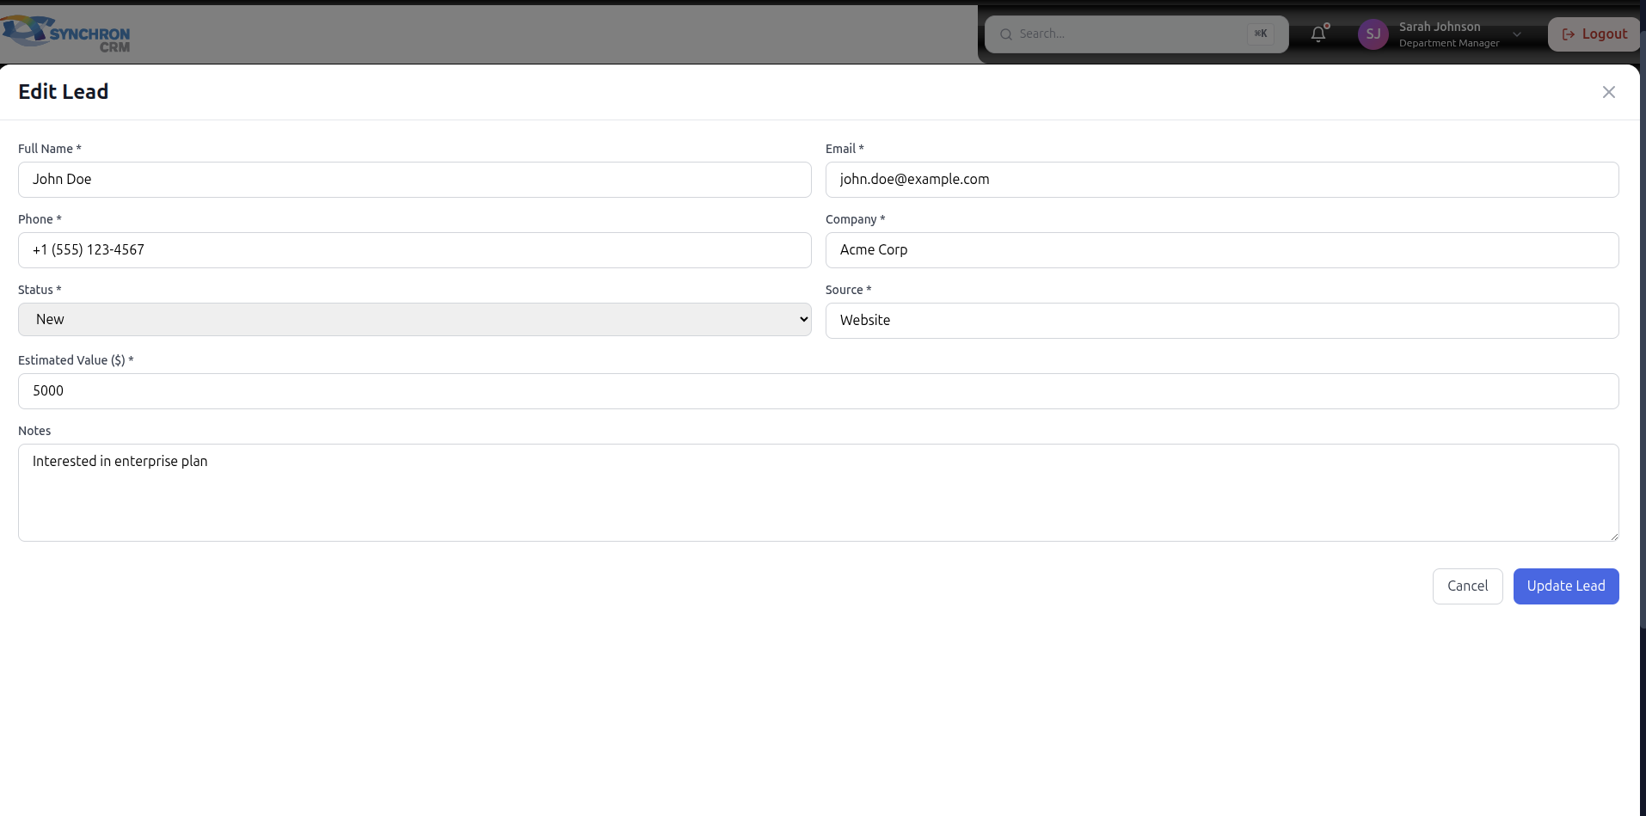1646x816 pixels.
Task: Click the SJ user avatar
Action: click(1373, 34)
